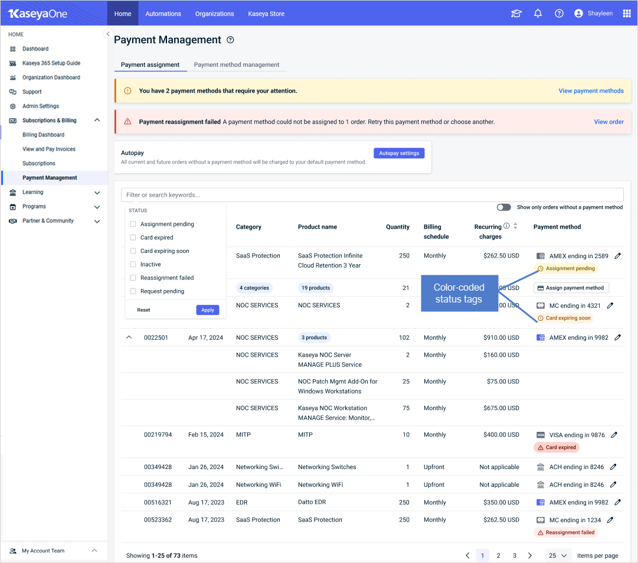Viewport: 638px width, 563px height.
Task: Check the Card expired status filter
Action: tap(133, 237)
